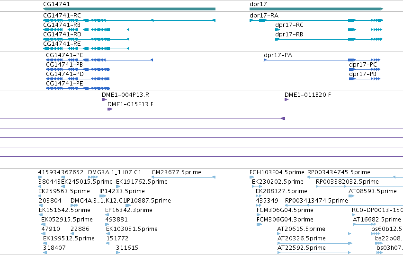Select the dpr17-PB protein label
The width and height of the screenshot is (403, 255).
363,74
